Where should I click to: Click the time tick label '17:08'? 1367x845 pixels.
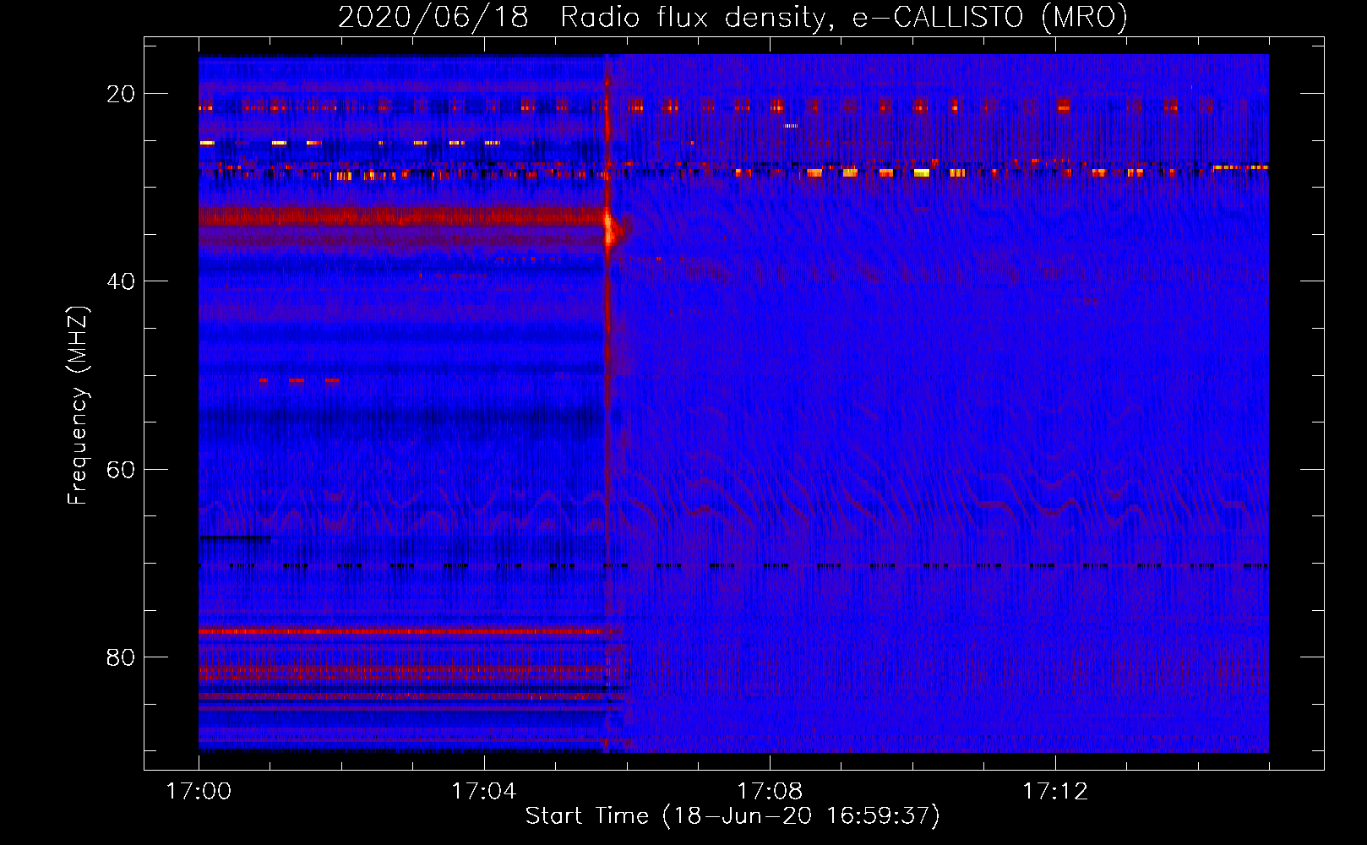(x=770, y=792)
